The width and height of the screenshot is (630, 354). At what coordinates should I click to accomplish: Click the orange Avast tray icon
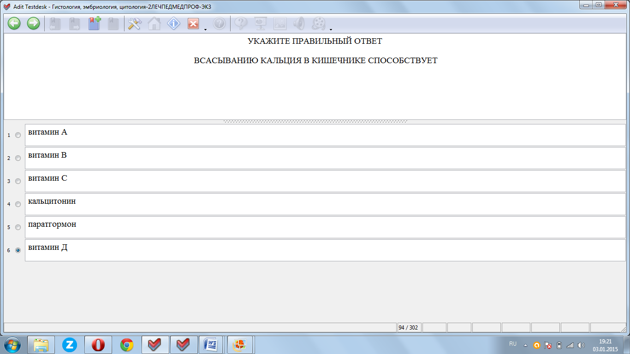pos(536,345)
